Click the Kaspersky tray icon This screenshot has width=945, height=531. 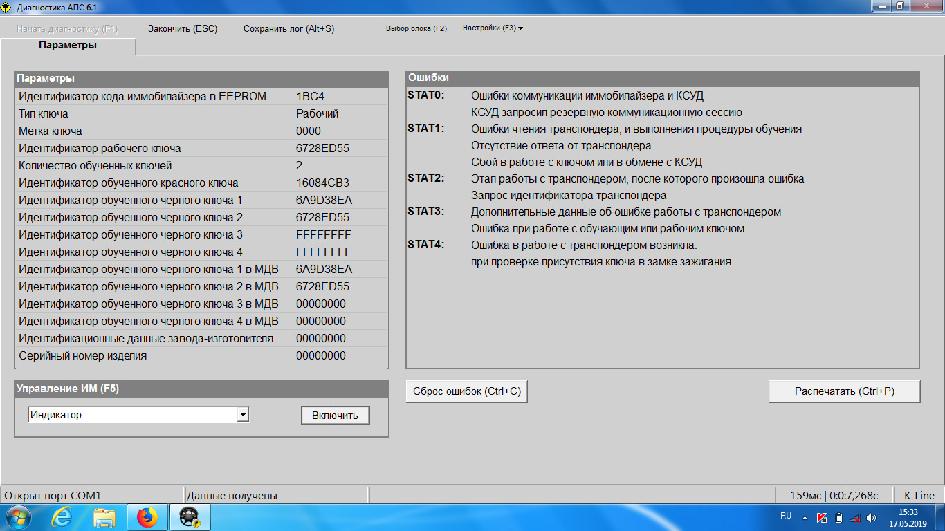point(822,517)
